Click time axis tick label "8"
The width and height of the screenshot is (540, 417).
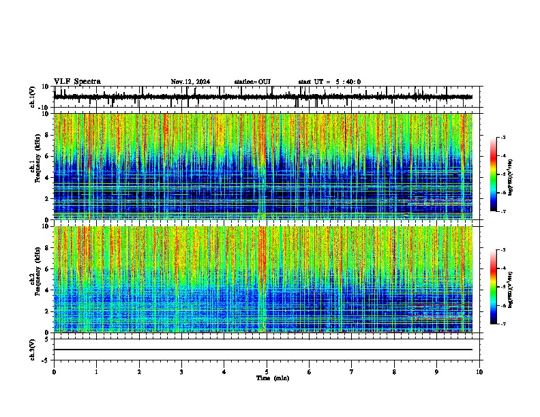[x=394, y=372]
